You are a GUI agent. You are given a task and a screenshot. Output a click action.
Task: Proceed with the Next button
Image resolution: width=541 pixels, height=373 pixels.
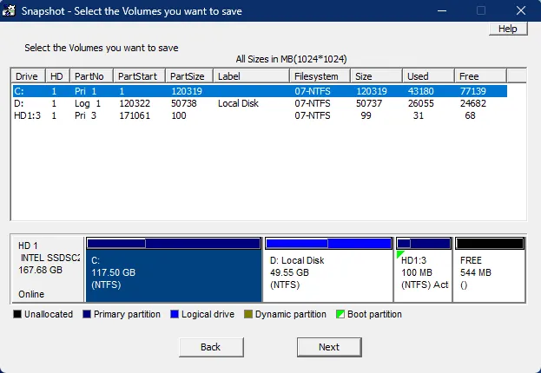click(x=329, y=347)
